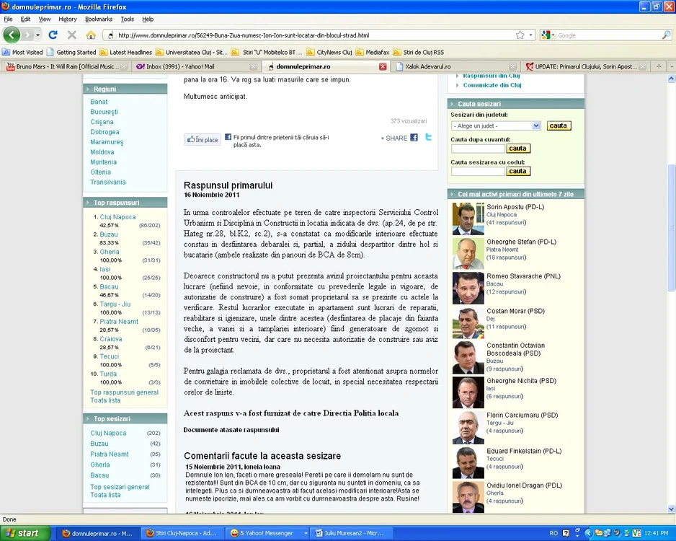Click the 'Îmi place' like button
676x541 pixels.
point(203,140)
